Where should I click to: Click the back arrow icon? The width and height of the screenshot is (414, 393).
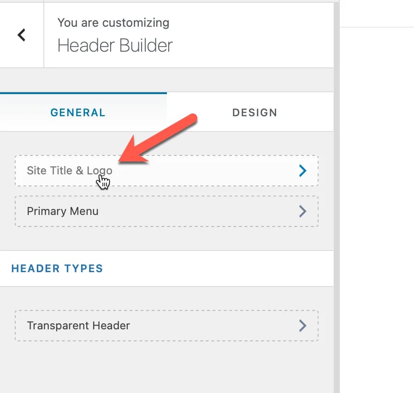[x=21, y=35]
